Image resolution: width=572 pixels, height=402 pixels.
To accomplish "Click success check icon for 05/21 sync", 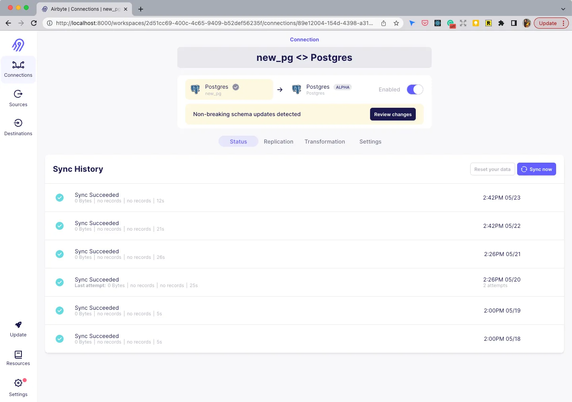I will [60, 254].
